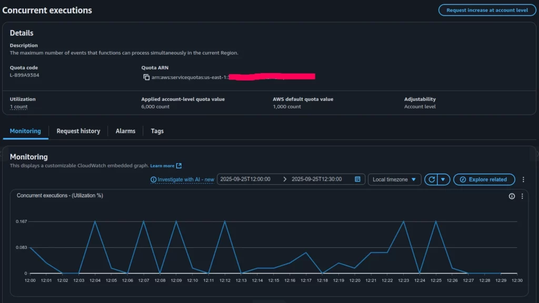Click the graph info icon

(512, 196)
